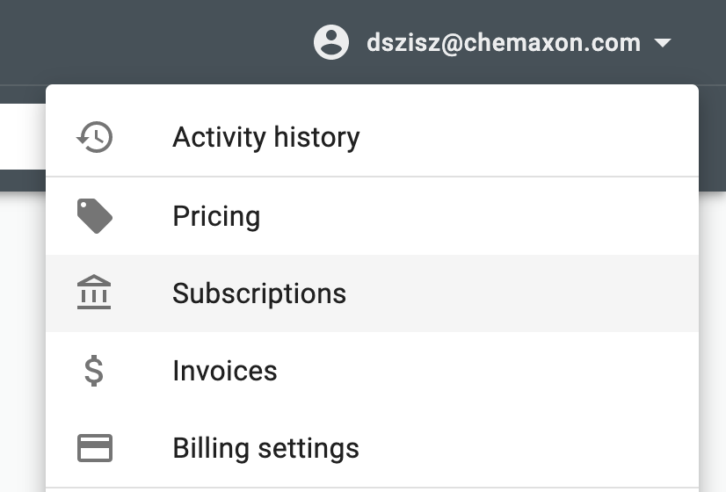Click the Invoices dollar sign icon
726x492 pixels.
click(94, 371)
